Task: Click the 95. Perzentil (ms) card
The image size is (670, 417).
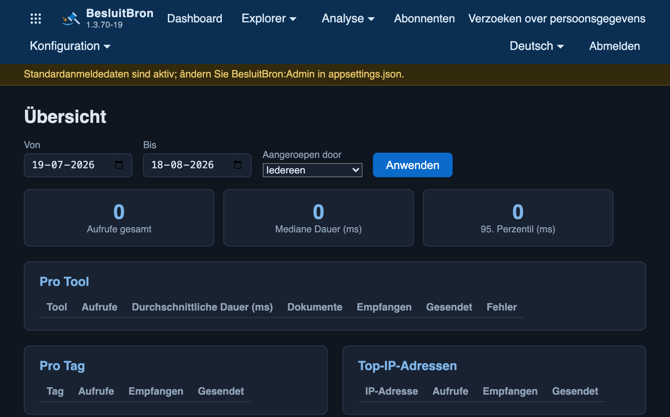Action: tap(518, 218)
